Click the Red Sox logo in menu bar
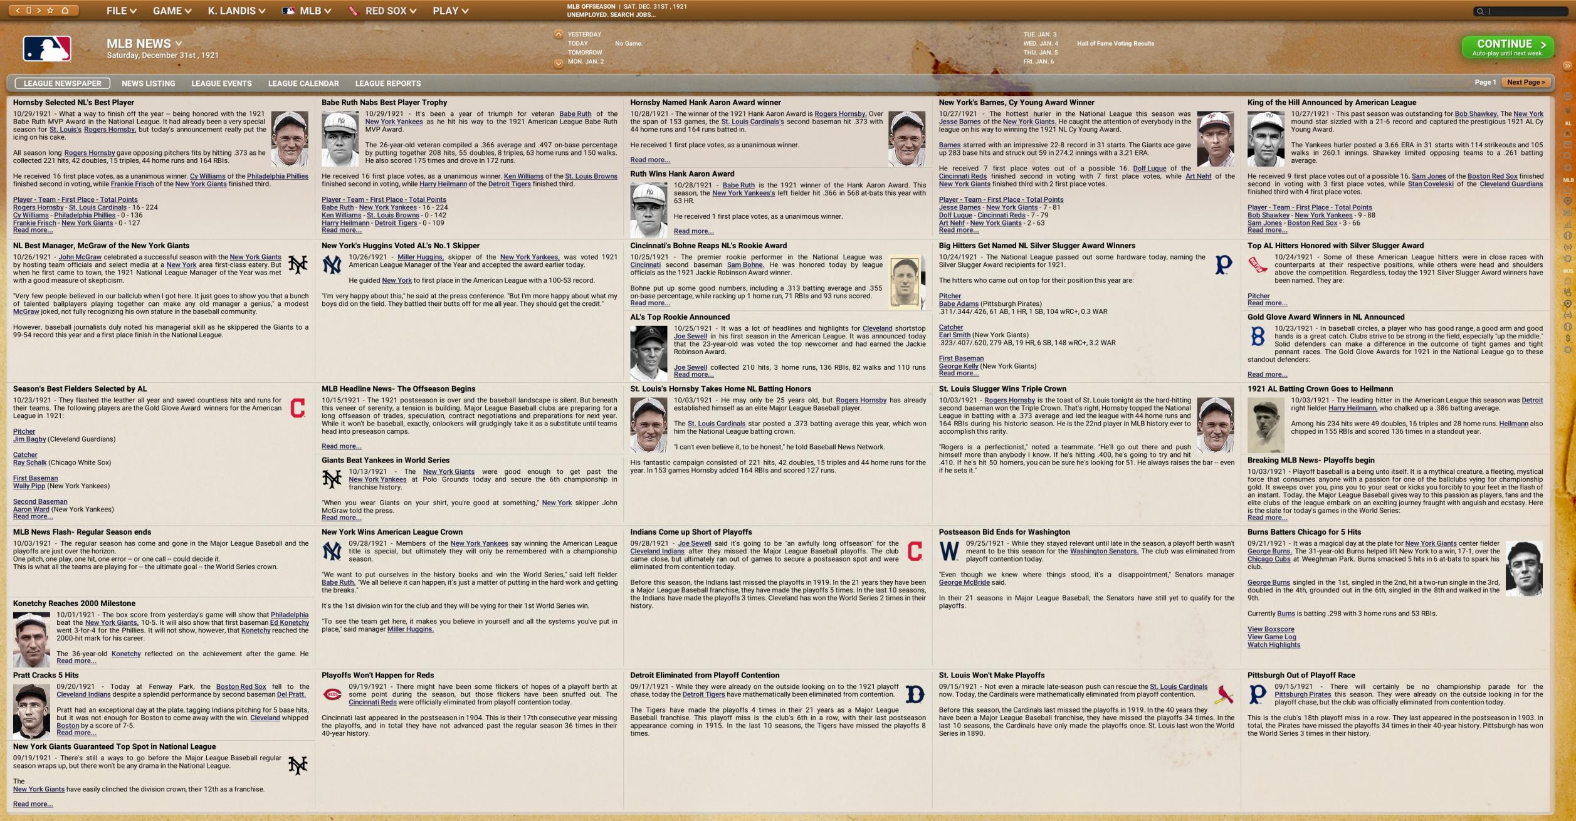The width and height of the screenshot is (1576, 821). coord(354,11)
